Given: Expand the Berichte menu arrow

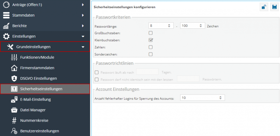Looking at the screenshot, I should (83, 26).
